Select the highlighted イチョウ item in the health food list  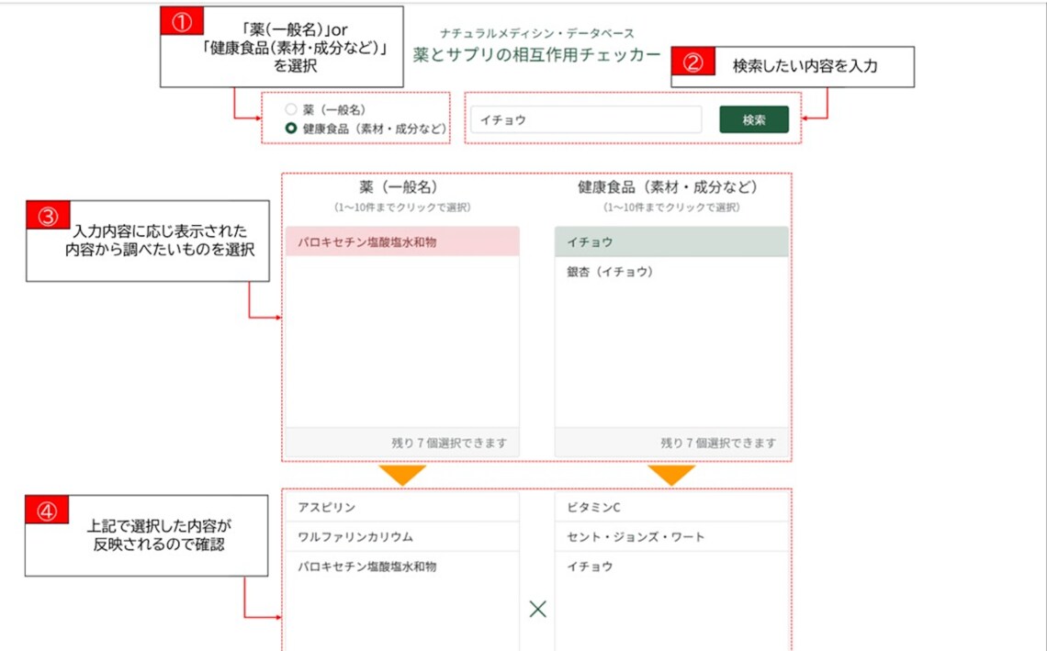tap(671, 241)
